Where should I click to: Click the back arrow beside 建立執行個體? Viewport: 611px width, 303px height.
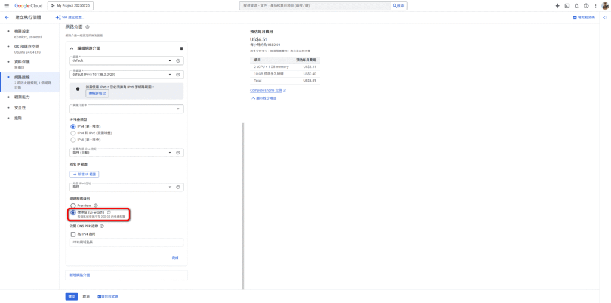[7, 18]
